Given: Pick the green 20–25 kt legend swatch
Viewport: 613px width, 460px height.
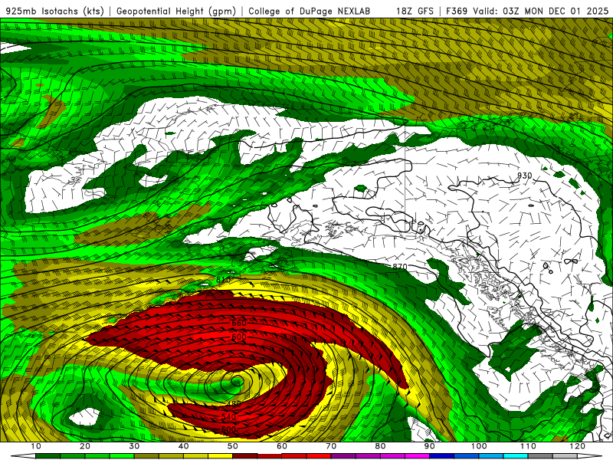Looking at the screenshot, I should click(x=97, y=456).
